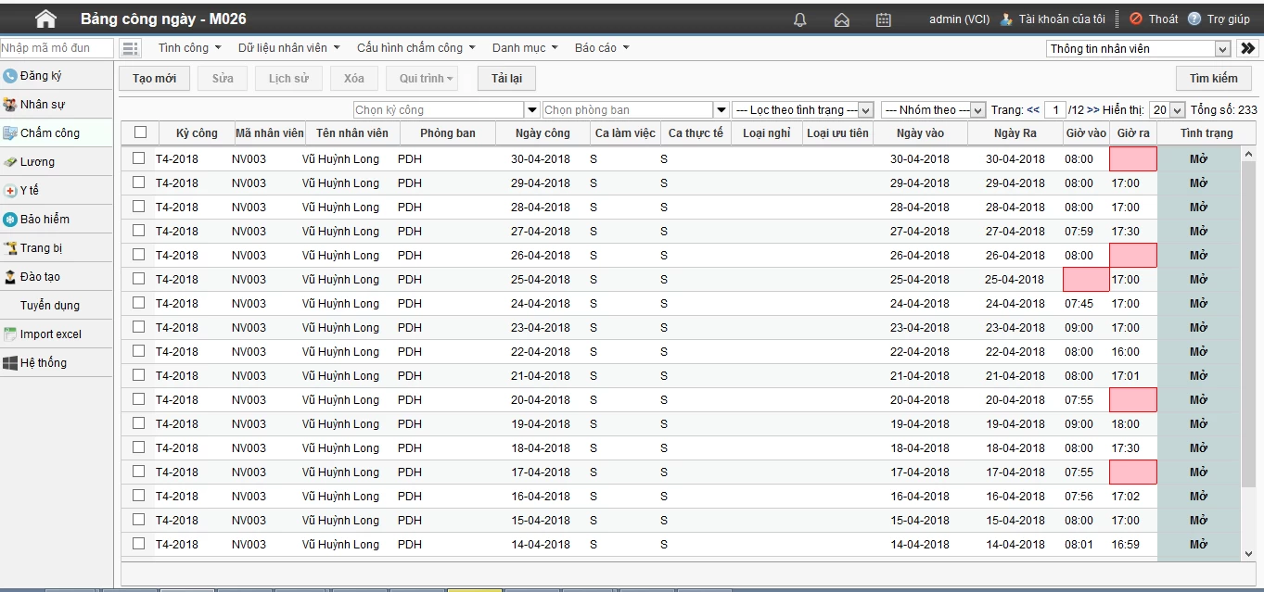Viewport: 1264px width, 592px height.
Task: Open Tuyển dụng in the sidebar
Action: pos(56,306)
